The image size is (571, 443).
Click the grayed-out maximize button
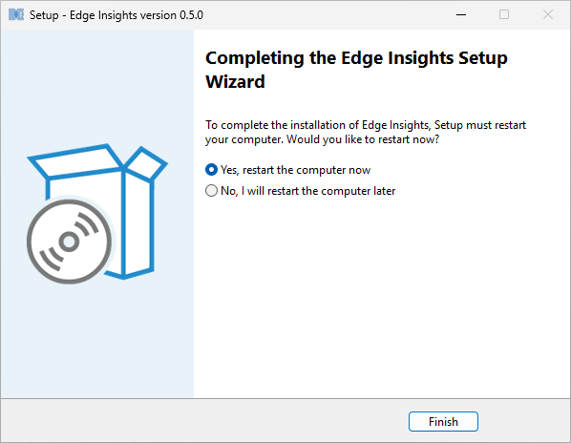coord(504,15)
